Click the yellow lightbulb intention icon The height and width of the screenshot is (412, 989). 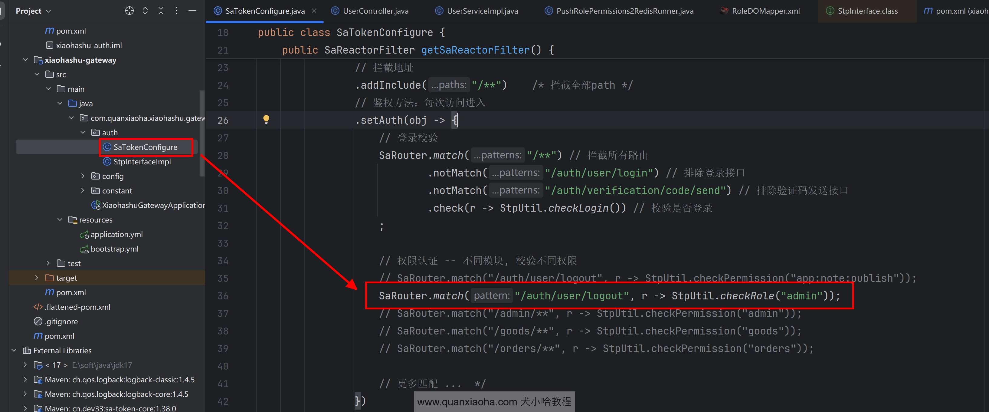[266, 119]
